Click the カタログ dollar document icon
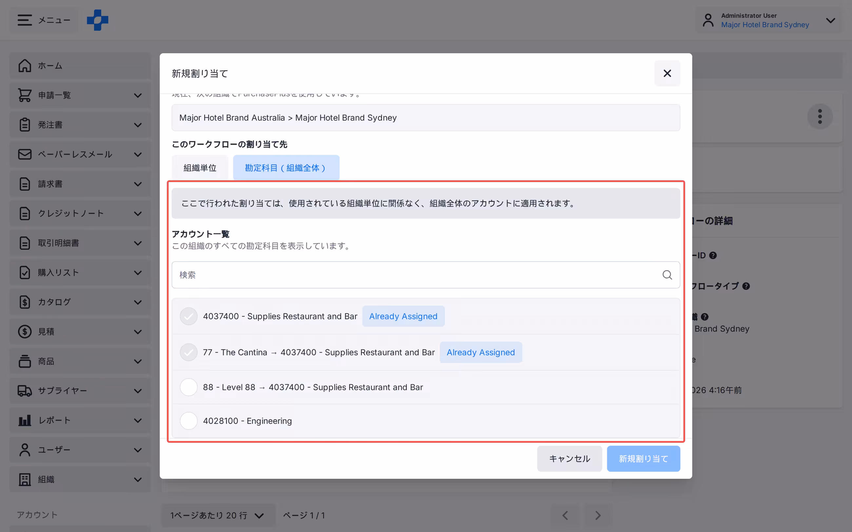This screenshot has height=532, width=852. point(25,302)
